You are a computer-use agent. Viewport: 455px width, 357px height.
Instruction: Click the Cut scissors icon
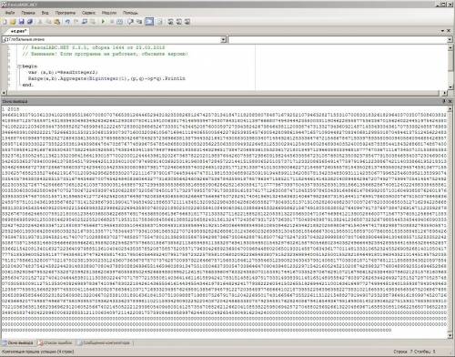40,22
